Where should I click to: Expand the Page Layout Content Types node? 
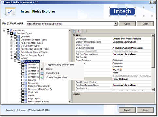11,49
